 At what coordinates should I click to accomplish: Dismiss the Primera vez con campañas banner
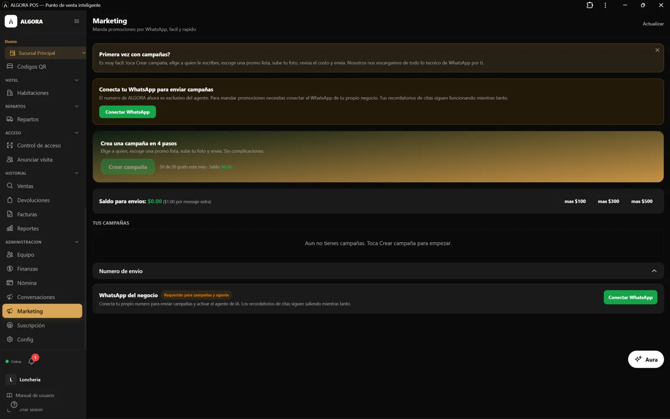[657, 50]
